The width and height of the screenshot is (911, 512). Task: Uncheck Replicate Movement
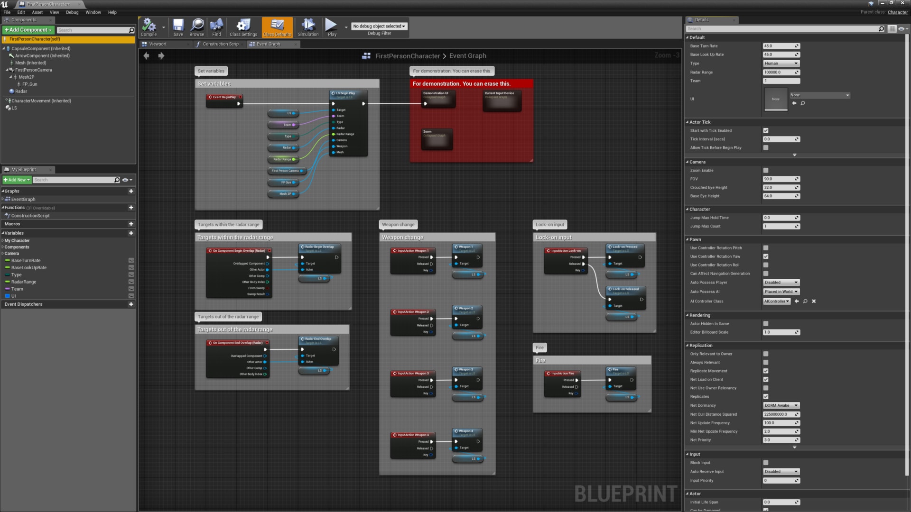(x=765, y=371)
